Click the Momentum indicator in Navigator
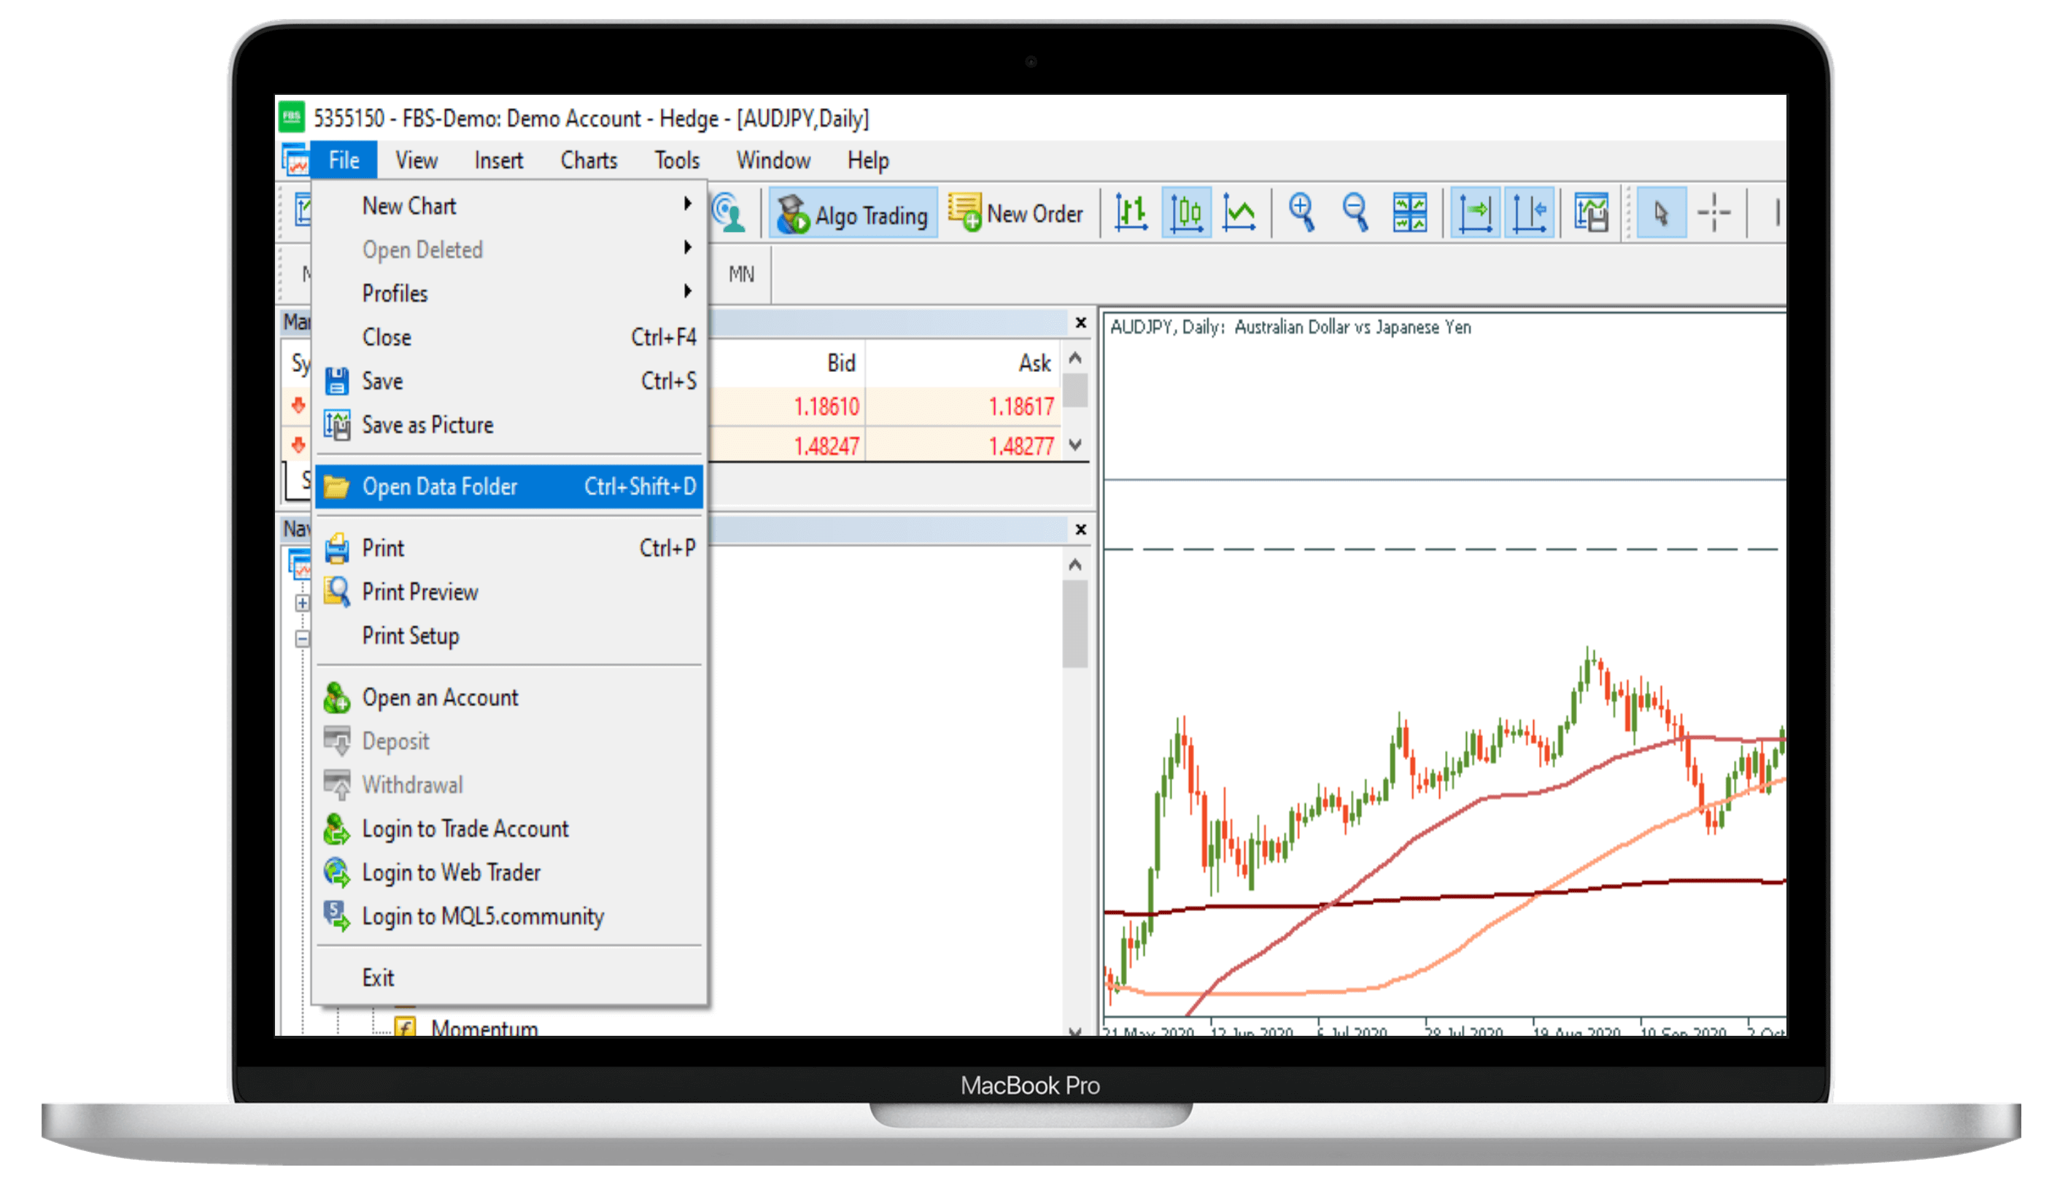 coord(484,1027)
